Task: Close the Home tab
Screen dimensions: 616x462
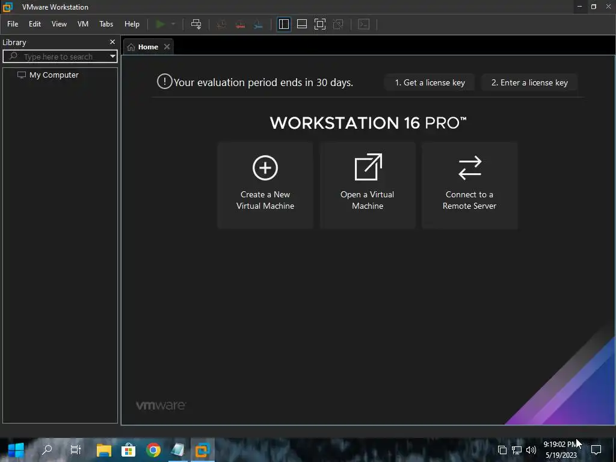Action: [x=167, y=47]
